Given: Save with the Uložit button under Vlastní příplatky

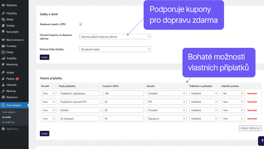Looking at the screenshot, I should (x=44, y=133).
